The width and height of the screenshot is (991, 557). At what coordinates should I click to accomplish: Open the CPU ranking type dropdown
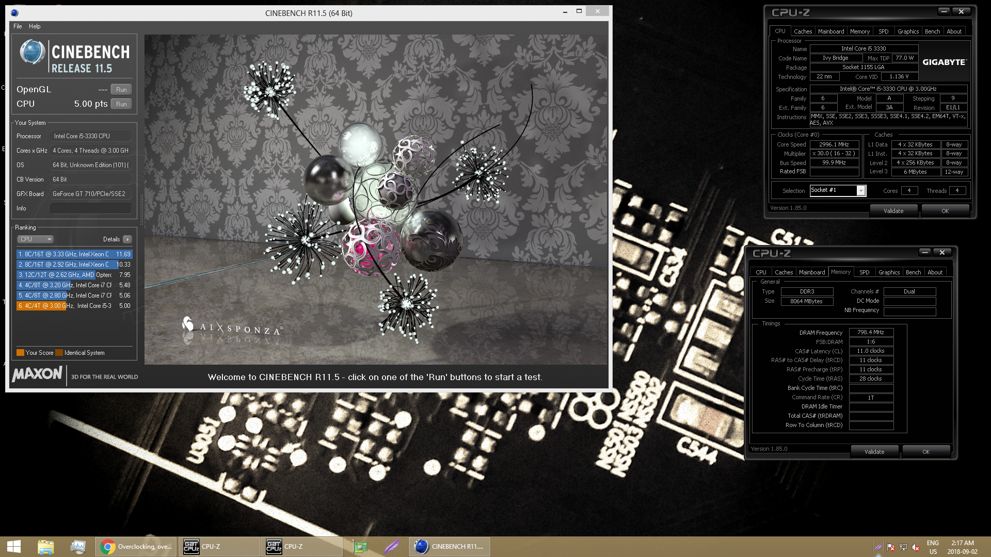[36, 239]
